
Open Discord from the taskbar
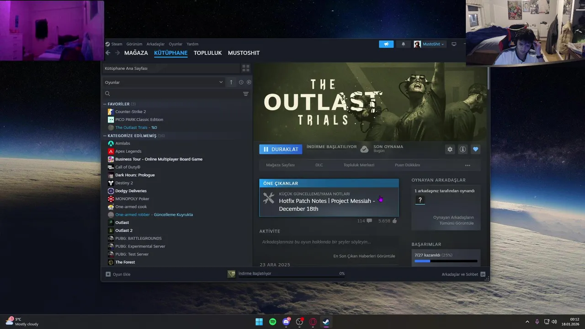(x=287, y=322)
